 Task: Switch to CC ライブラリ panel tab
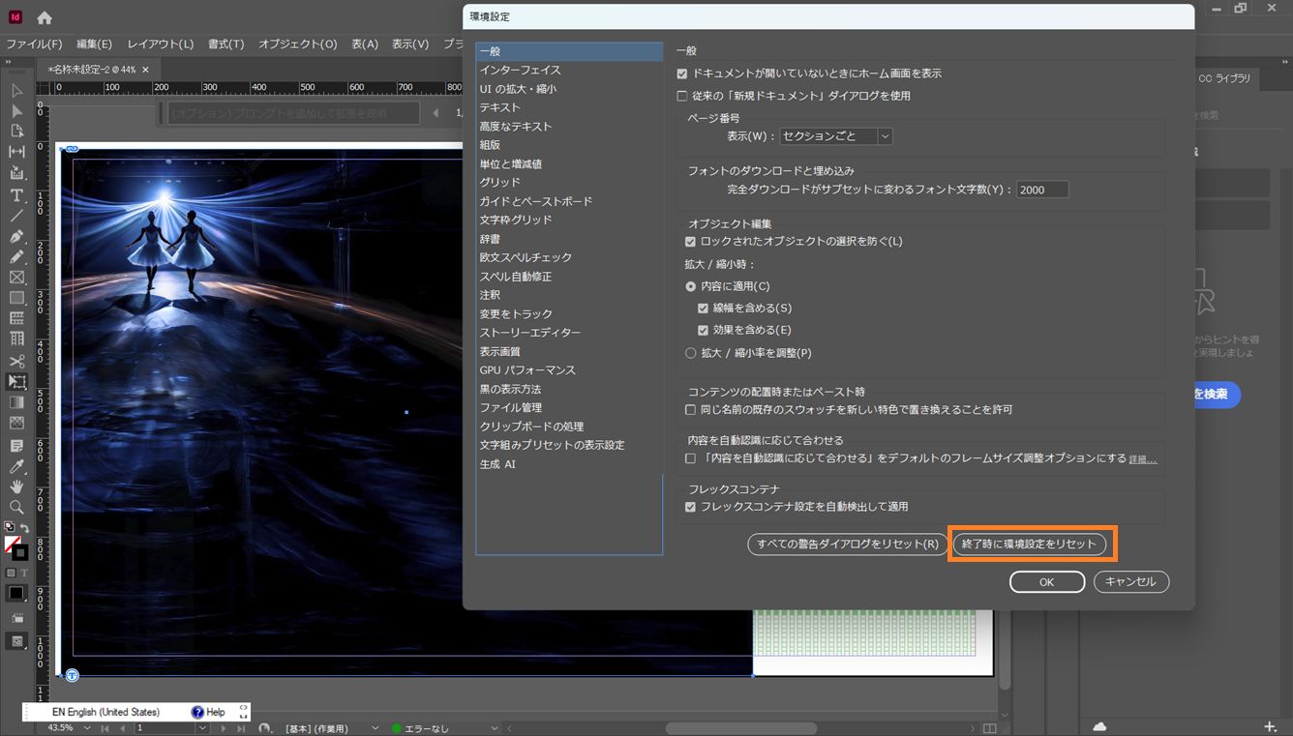pos(1224,78)
